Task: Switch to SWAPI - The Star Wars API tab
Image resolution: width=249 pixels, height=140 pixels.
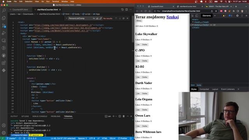Action: tap(219, 7)
